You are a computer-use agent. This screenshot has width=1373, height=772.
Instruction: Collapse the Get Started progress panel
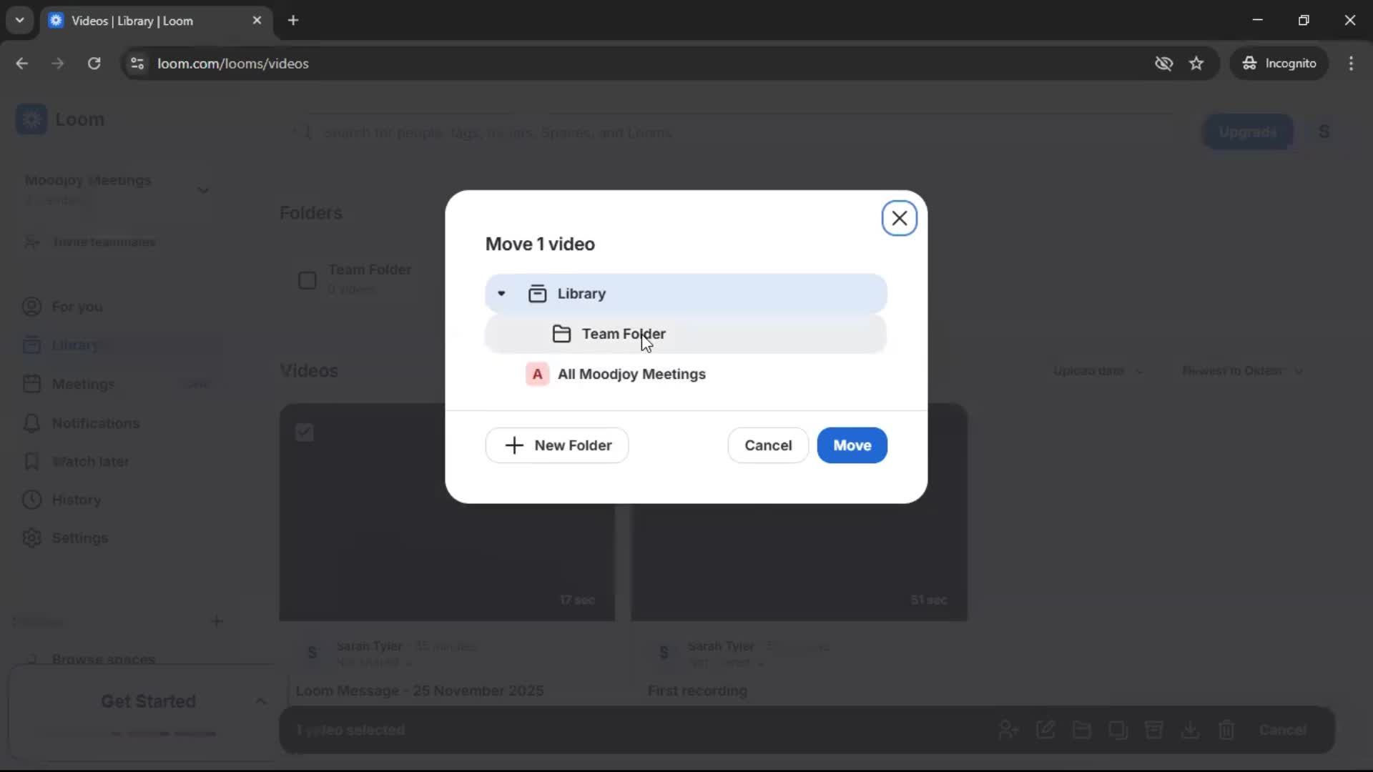[260, 701]
